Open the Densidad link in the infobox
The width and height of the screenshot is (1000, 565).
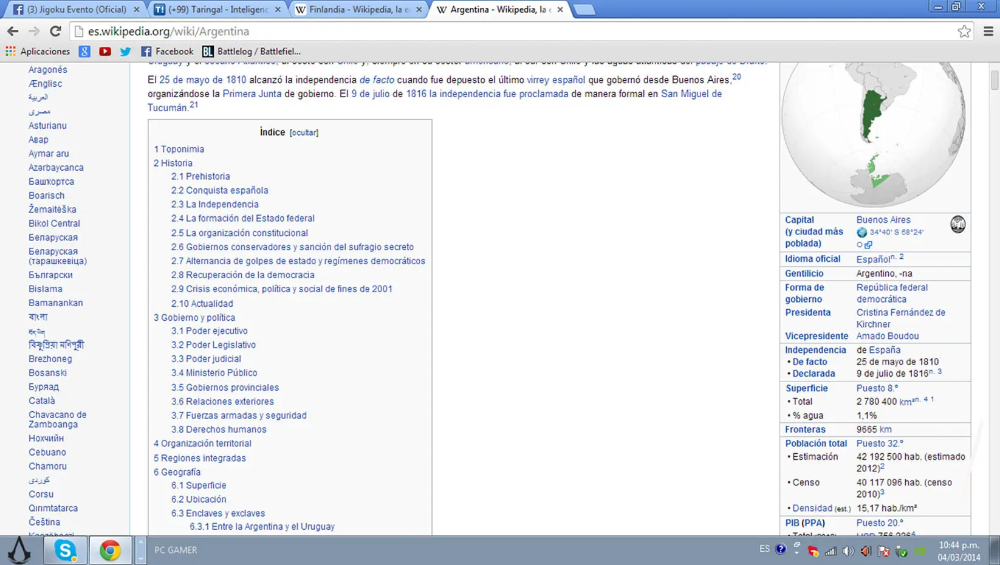(812, 508)
